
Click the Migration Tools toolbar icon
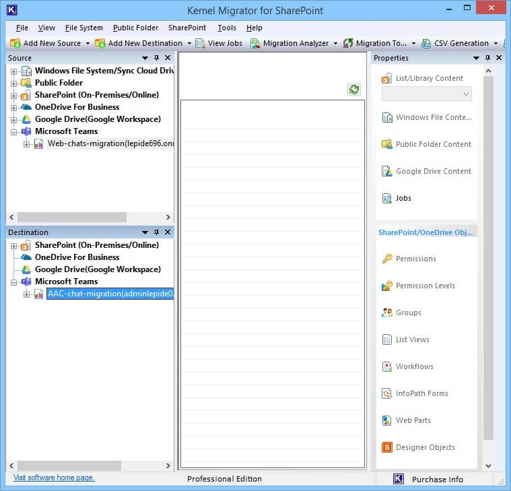[348, 43]
